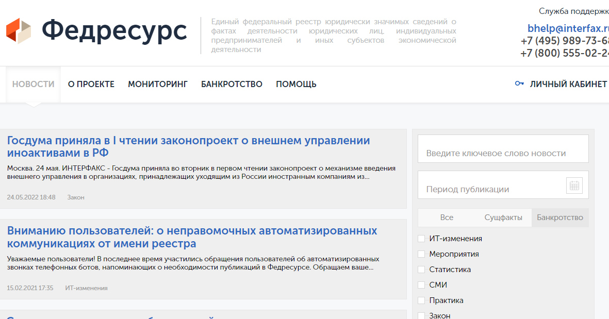Open Личный кабинет login link
Screen dimensions: 609x319
pos(568,84)
